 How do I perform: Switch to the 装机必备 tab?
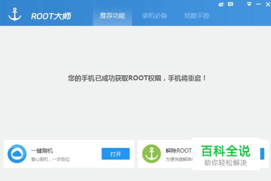[x=154, y=16]
